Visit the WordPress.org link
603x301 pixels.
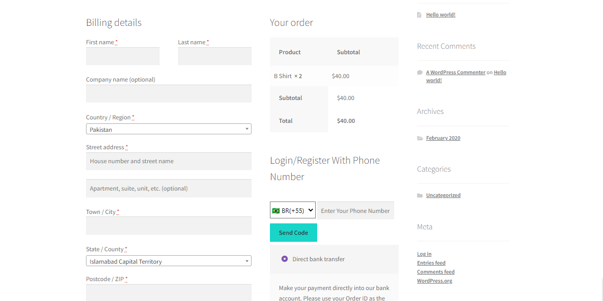pos(434,281)
